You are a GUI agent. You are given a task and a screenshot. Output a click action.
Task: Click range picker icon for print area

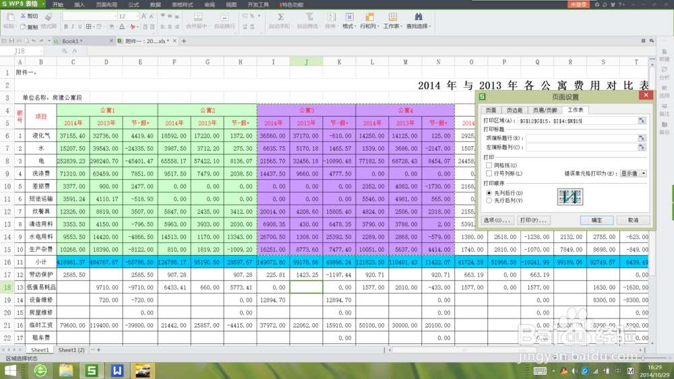[642, 120]
